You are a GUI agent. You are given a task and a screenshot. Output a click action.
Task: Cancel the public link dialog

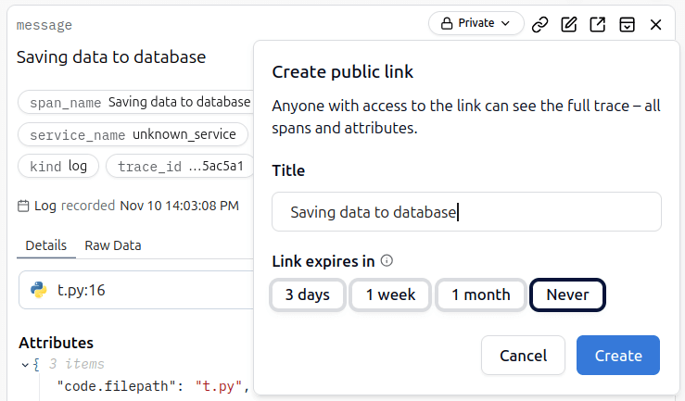pos(523,356)
